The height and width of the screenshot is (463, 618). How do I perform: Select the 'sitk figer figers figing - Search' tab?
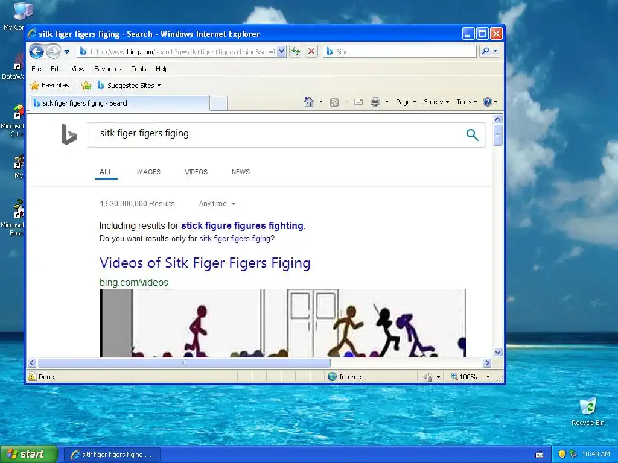[x=119, y=103]
